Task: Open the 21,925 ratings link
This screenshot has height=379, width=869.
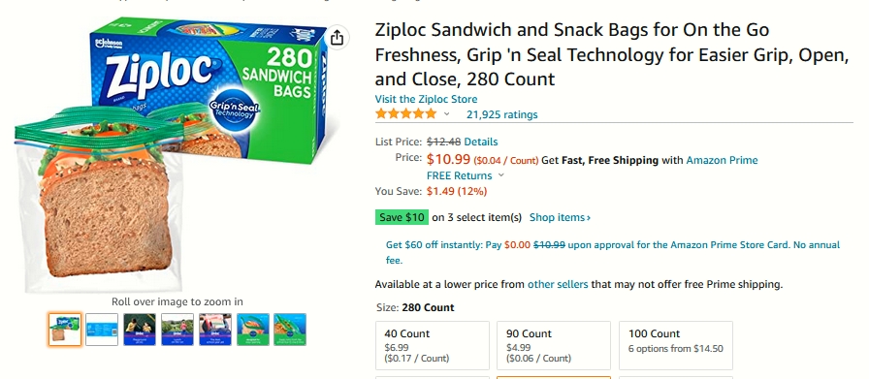Action: 501,114
